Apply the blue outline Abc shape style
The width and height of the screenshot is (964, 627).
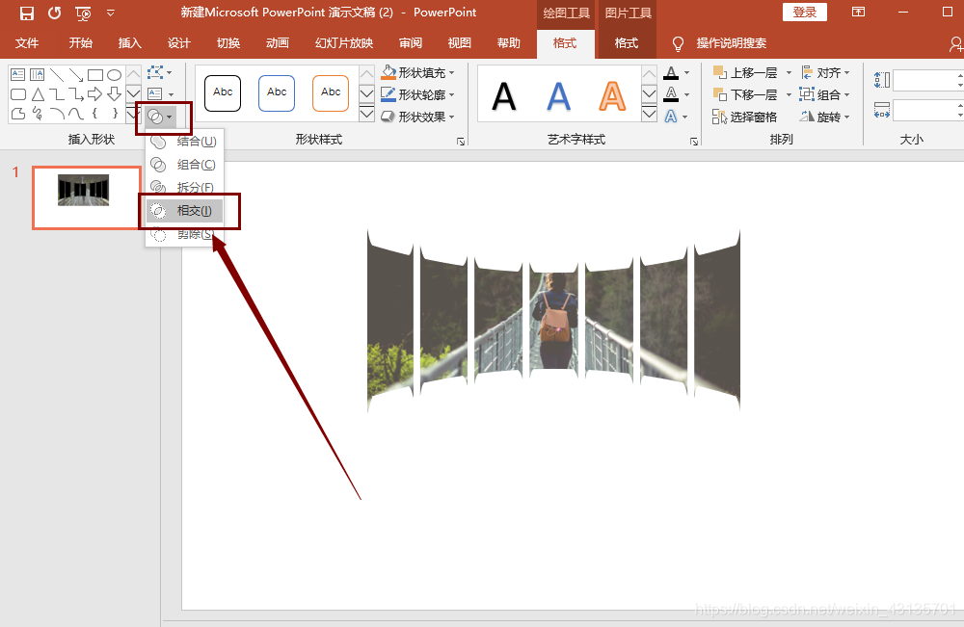pos(277,92)
